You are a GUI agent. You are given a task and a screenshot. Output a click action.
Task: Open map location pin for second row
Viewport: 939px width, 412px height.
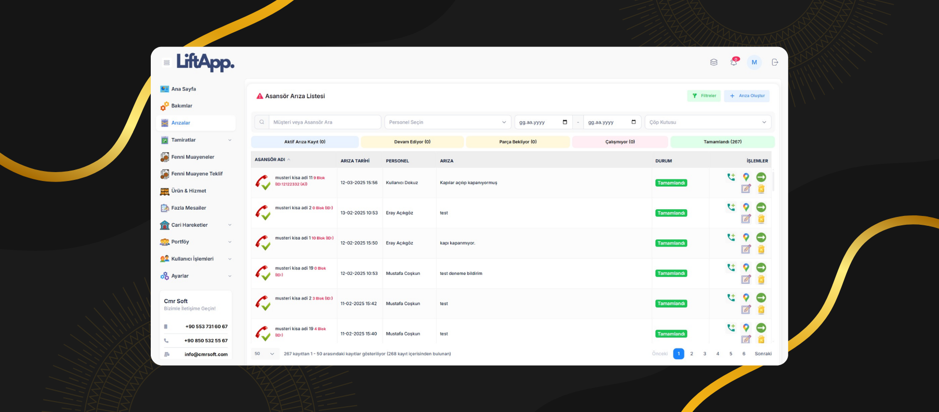point(746,207)
